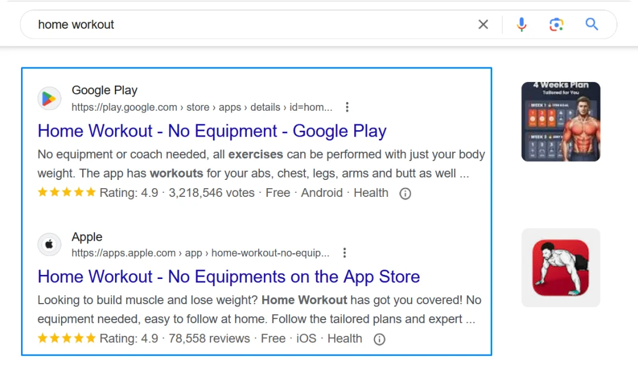Open the three-dot menu on the Google Play result
Image resolution: width=638 pixels, height=371 pixels.
tap(347, 107)
